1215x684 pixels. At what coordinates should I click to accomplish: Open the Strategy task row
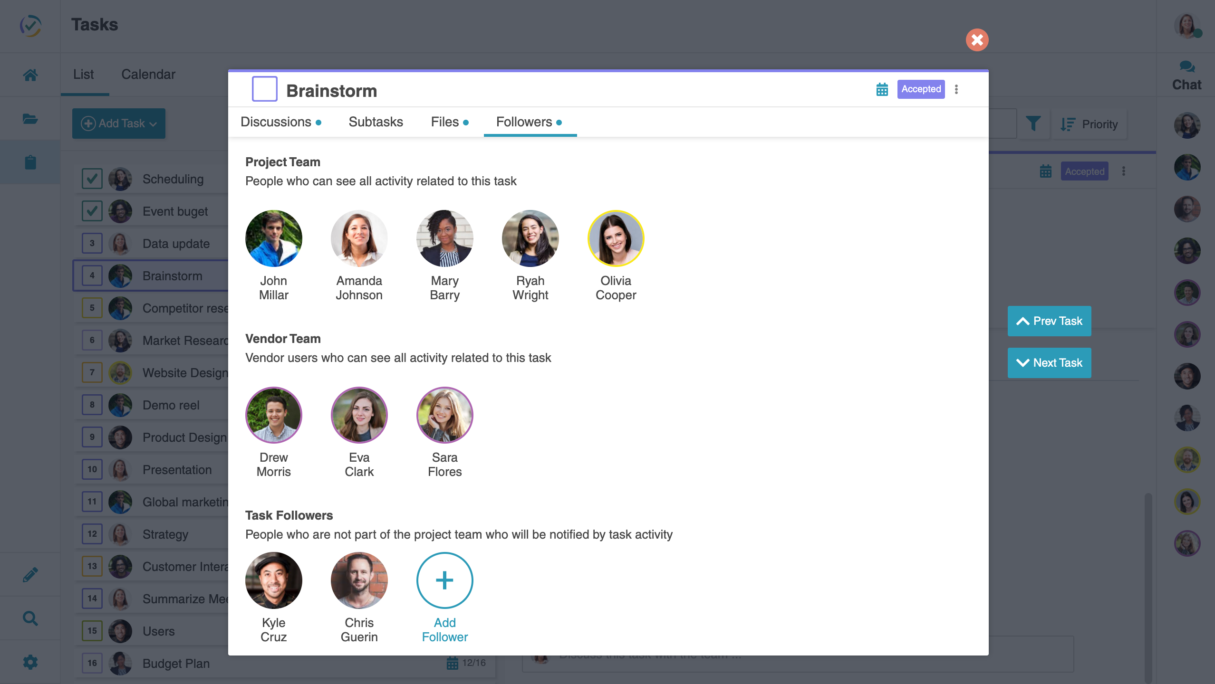click(x=152, y=534)
